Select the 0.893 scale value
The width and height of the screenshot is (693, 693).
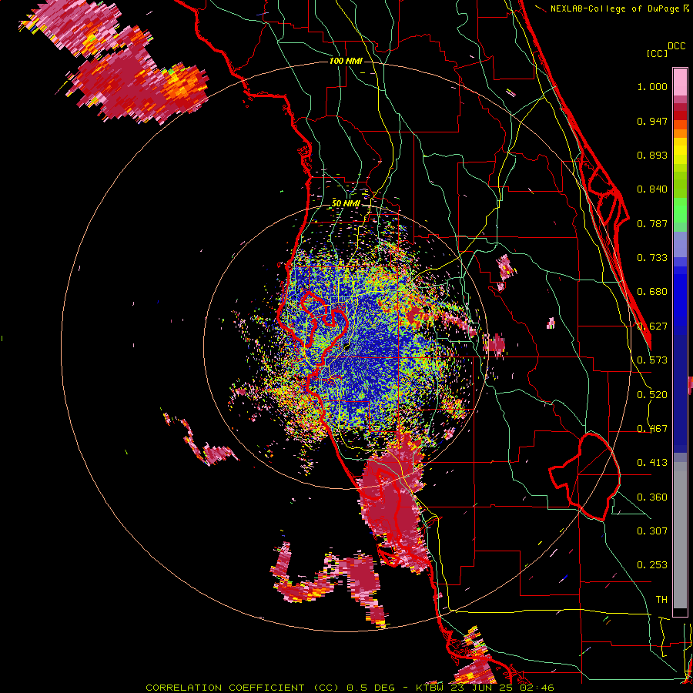(x=652, y=155)
